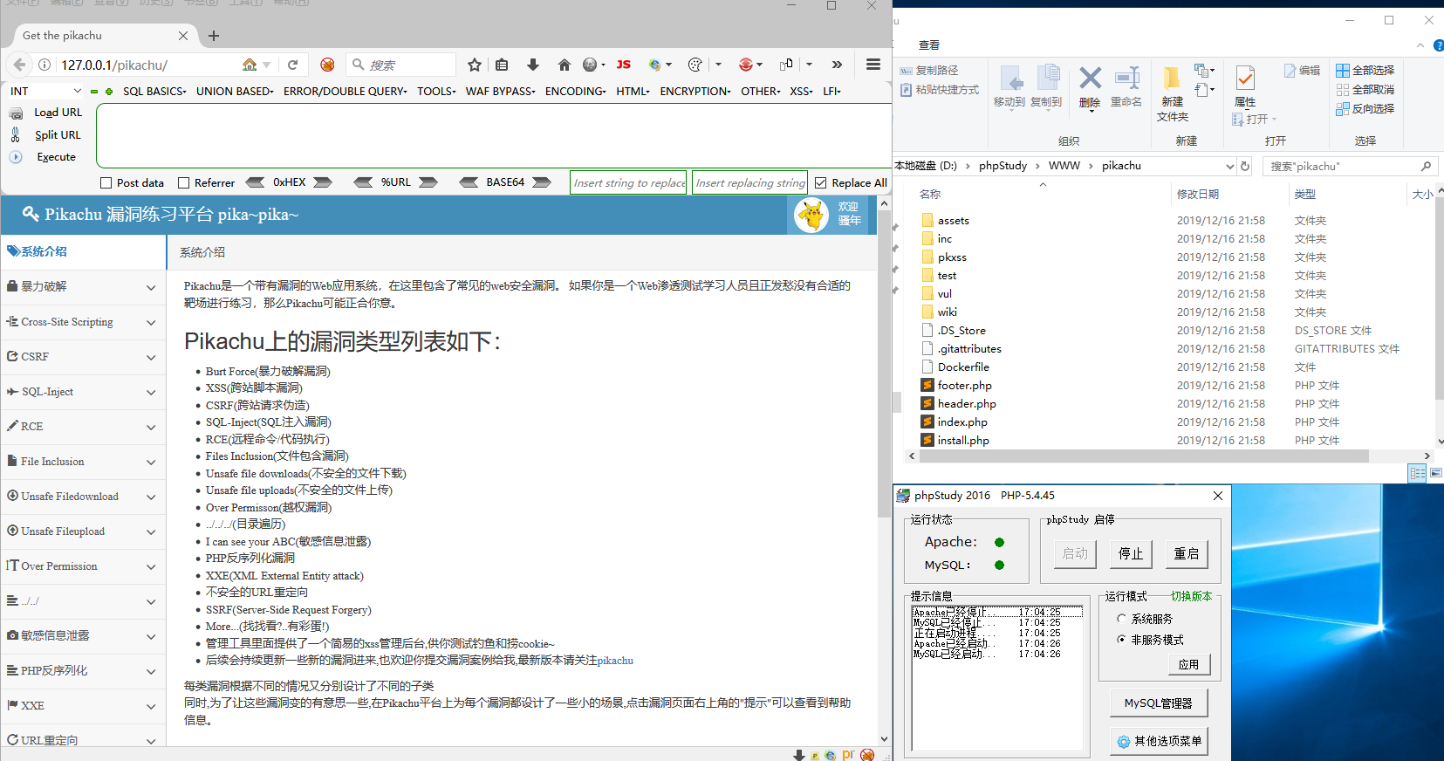Screen dimensions: 1444x761
Task: Select the assets folder in Explorer
Action: coord(953,221)
